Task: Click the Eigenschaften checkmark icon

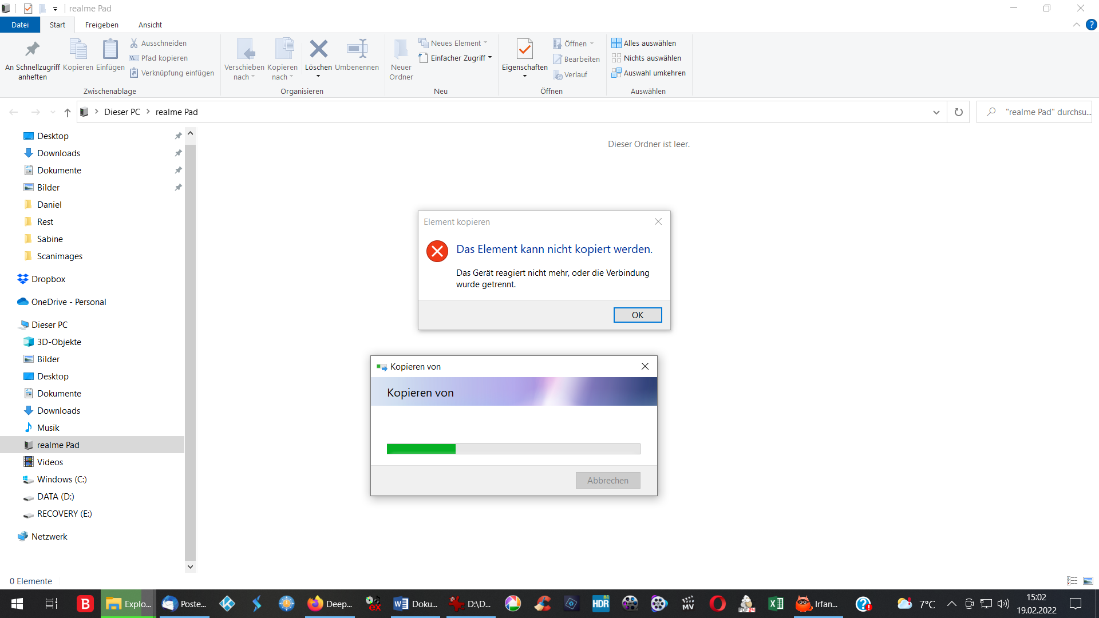Action: pos(525,49)
